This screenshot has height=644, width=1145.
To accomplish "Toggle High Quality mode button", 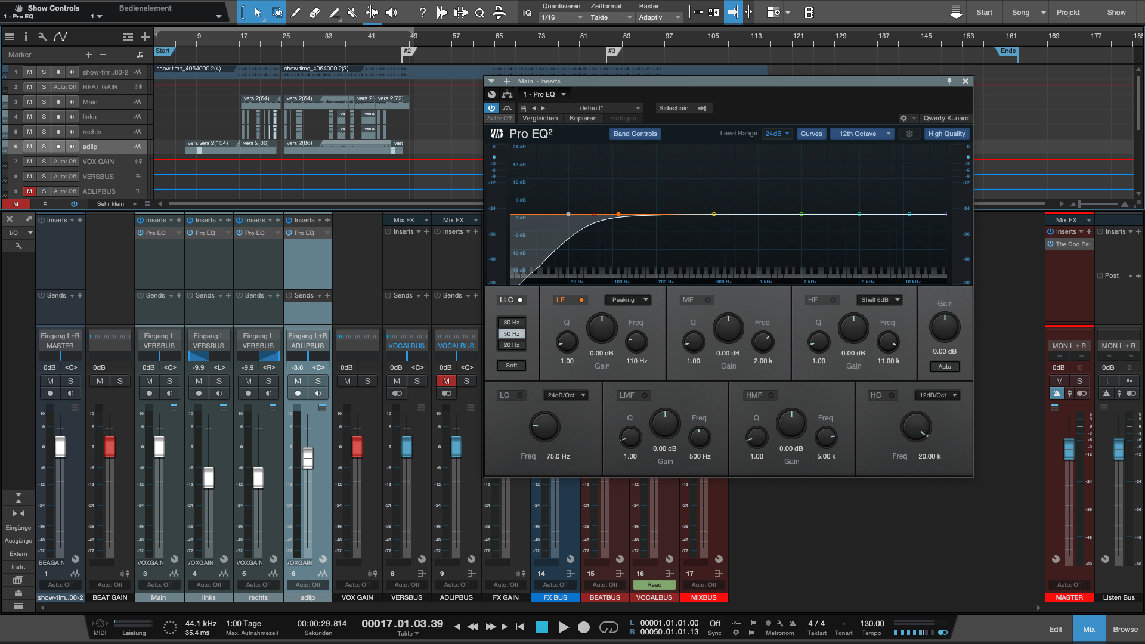I will (946, 134).
